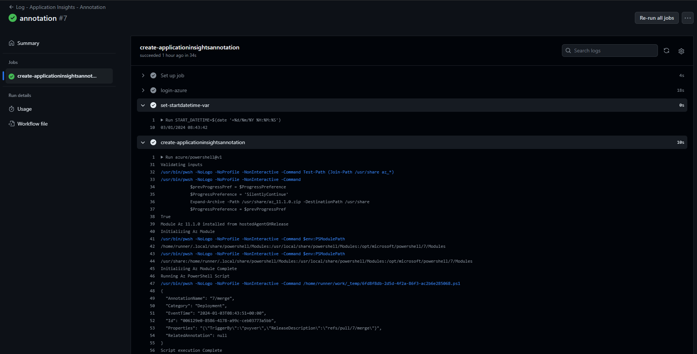Expand the Set up job step
The height and width of the screenshot is (354, 697).
pyautogui.click(x=143, y=75)
